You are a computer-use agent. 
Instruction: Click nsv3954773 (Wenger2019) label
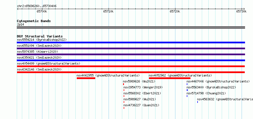tap(143, 87)
